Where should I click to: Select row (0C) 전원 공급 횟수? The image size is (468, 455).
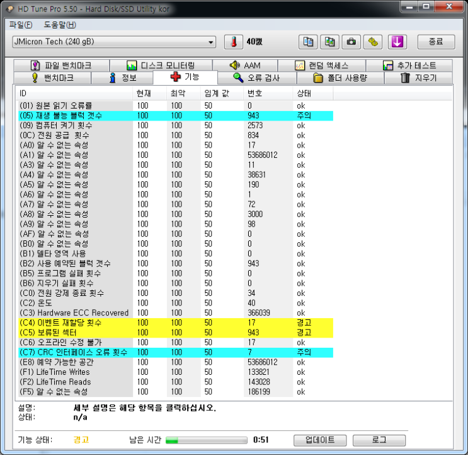pos(176,136)
